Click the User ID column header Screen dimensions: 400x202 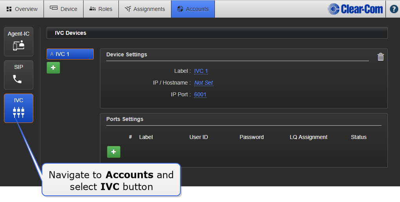pos(198,137)
